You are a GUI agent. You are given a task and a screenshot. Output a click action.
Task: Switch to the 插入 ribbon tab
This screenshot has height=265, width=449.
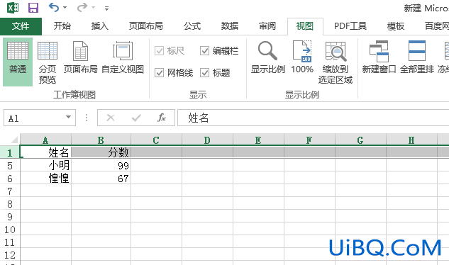point(99,26)
